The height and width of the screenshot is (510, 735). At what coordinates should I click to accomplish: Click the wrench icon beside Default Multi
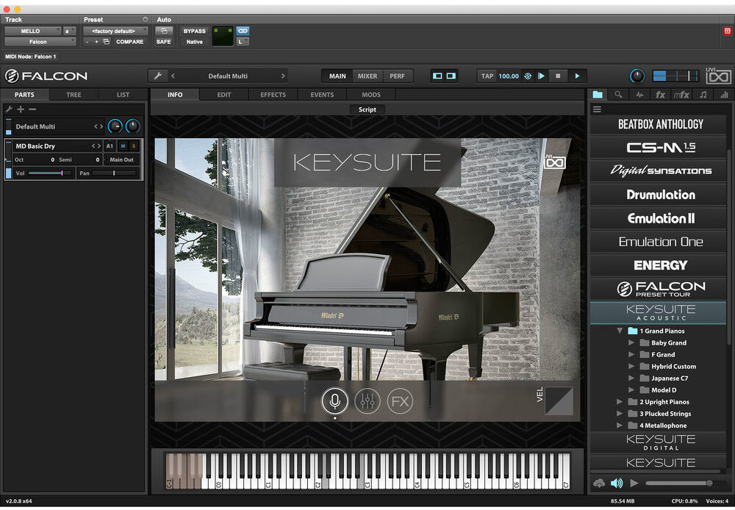[157, 76]
